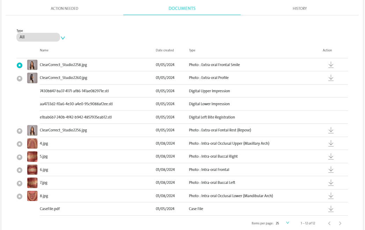Viewport: 365px width, 230px height.
Task: Download ClearCorrect_Studio2256.jpg file
Action: tap(331, 130)
